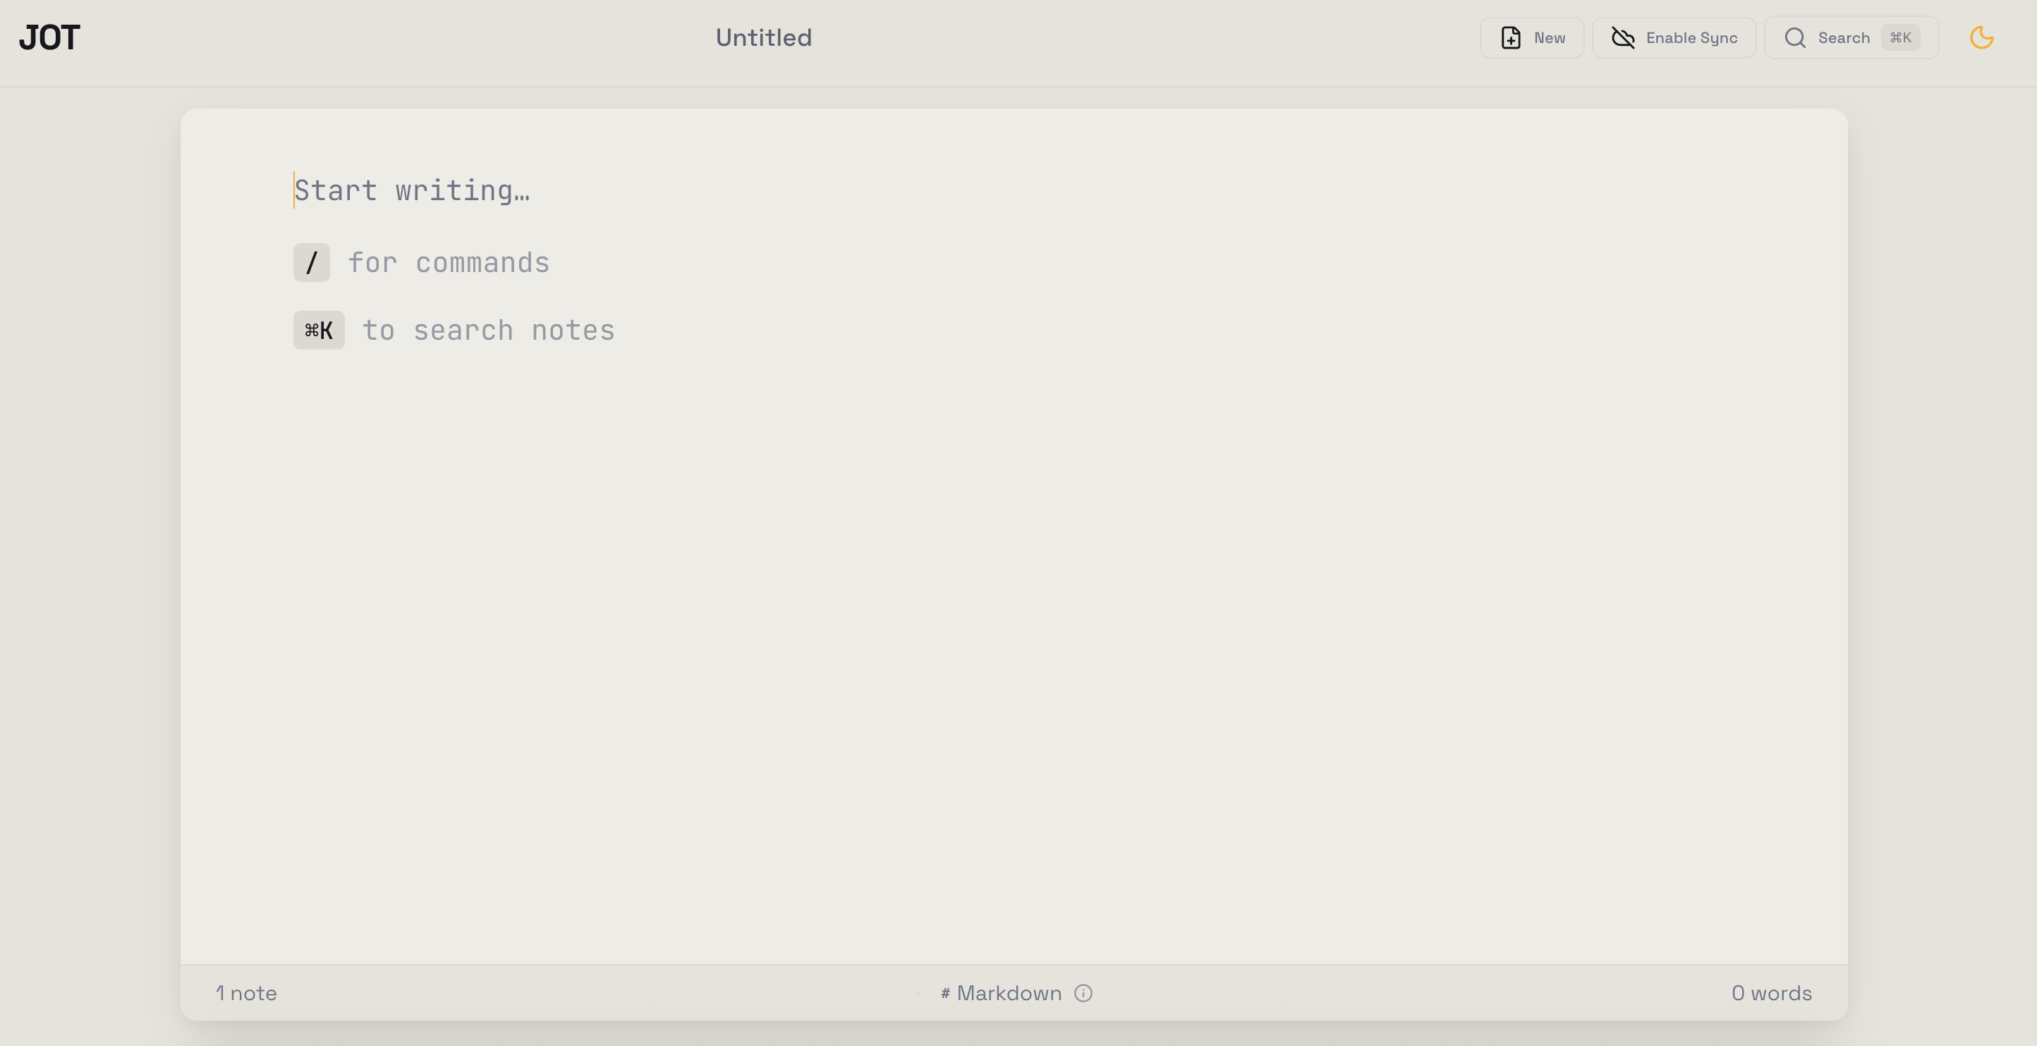Click the Markdown label in footer
2037x1046 pixels.
[1009, 993]
